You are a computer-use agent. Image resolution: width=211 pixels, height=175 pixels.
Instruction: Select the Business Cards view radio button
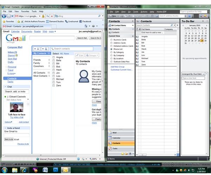tap(111, 40)
